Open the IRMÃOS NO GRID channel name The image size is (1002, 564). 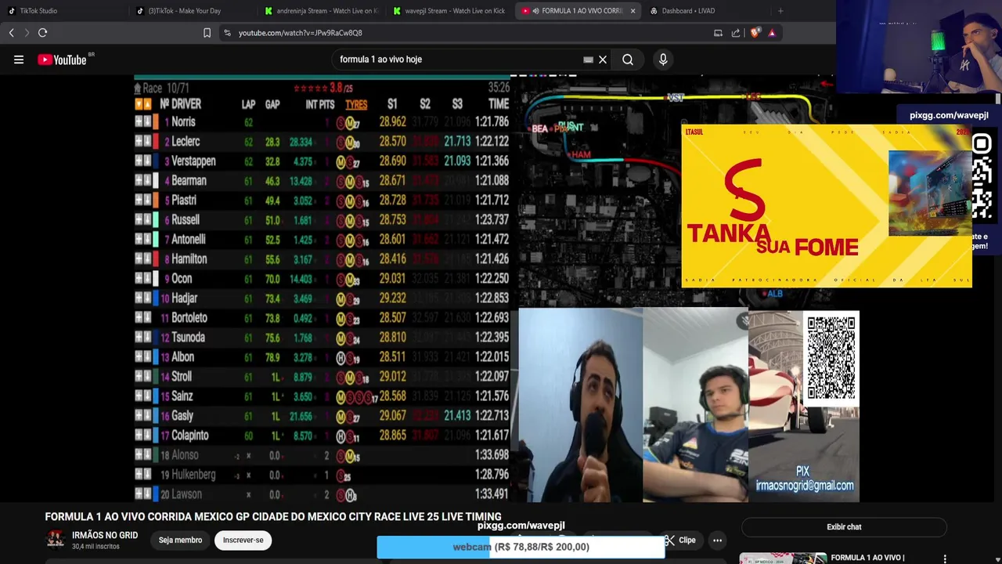point(105,535)
